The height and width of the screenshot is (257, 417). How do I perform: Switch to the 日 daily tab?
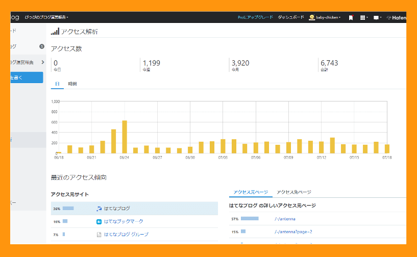point(57,84)
